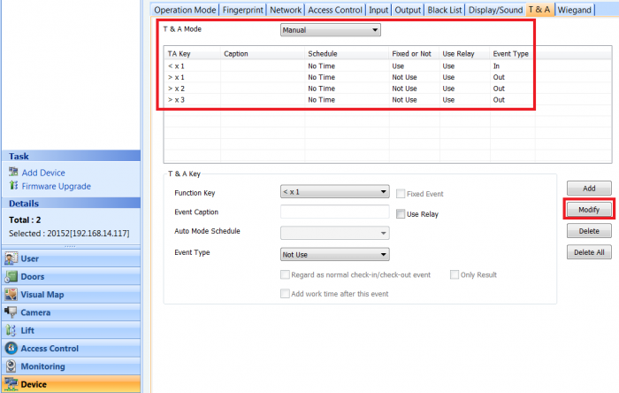Open the Camera panel icon

point(11,312)
